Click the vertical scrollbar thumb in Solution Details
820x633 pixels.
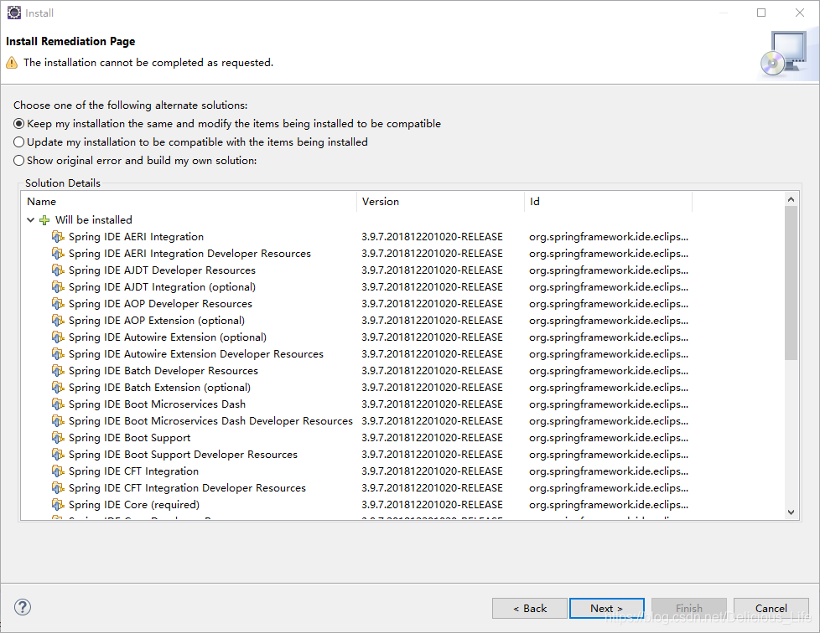(791, 282)
